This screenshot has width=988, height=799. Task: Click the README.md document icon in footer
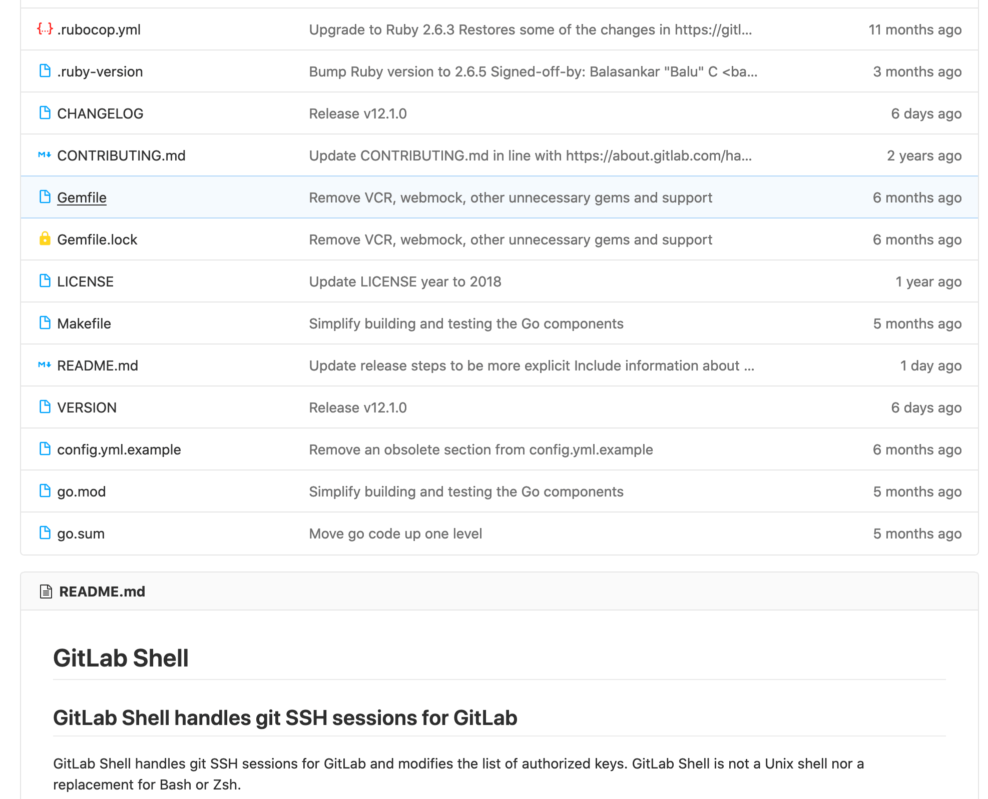pyautogui.click(x=48, y=592)
